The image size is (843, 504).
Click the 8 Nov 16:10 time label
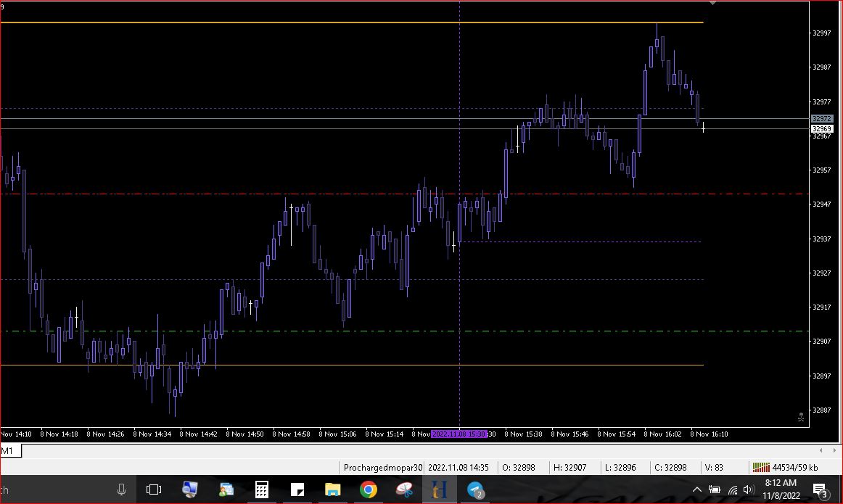click(x=709, y=434)
